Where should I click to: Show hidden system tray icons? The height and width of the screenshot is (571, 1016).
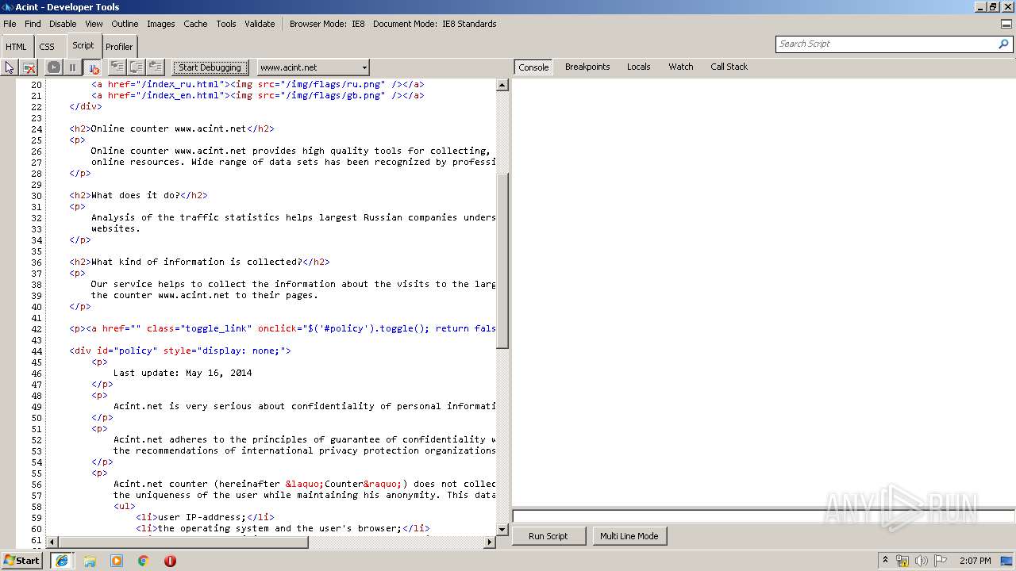pyautogui.click(x=885, y=561)
